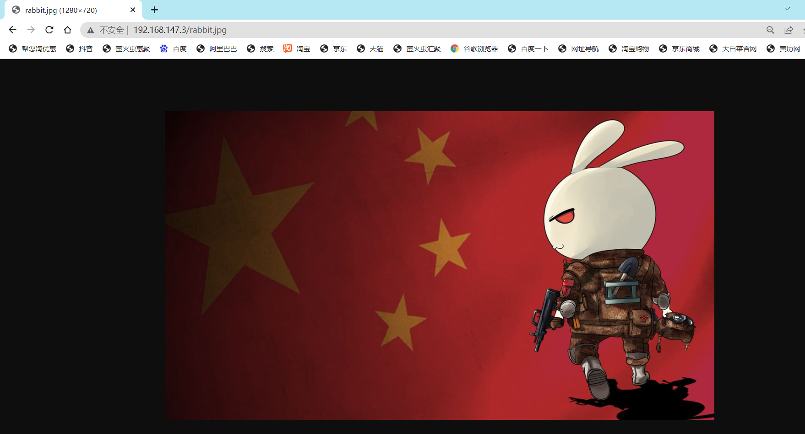Open the 帮您淘优惠 bookmark
This screenshot has width=805, height=434.
pyautogui.click(x=33, y=48)
